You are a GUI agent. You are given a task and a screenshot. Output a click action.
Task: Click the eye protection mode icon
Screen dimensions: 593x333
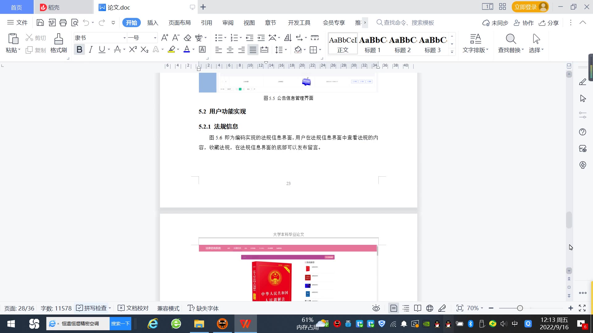pyautogui.click(x=376, y=308)
